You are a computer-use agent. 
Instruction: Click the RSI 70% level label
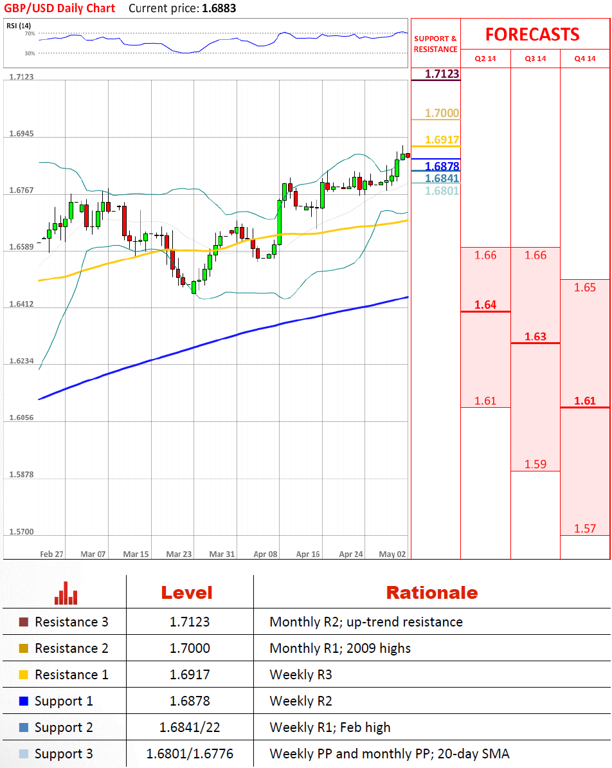pyautogui.click(x=30, y=34)
